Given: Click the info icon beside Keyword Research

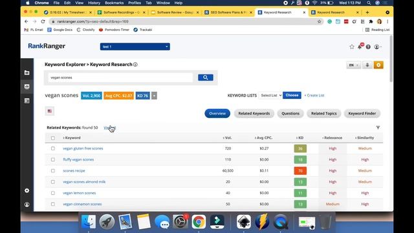Looking at the screenshot, I should click(x=135, y=65).
